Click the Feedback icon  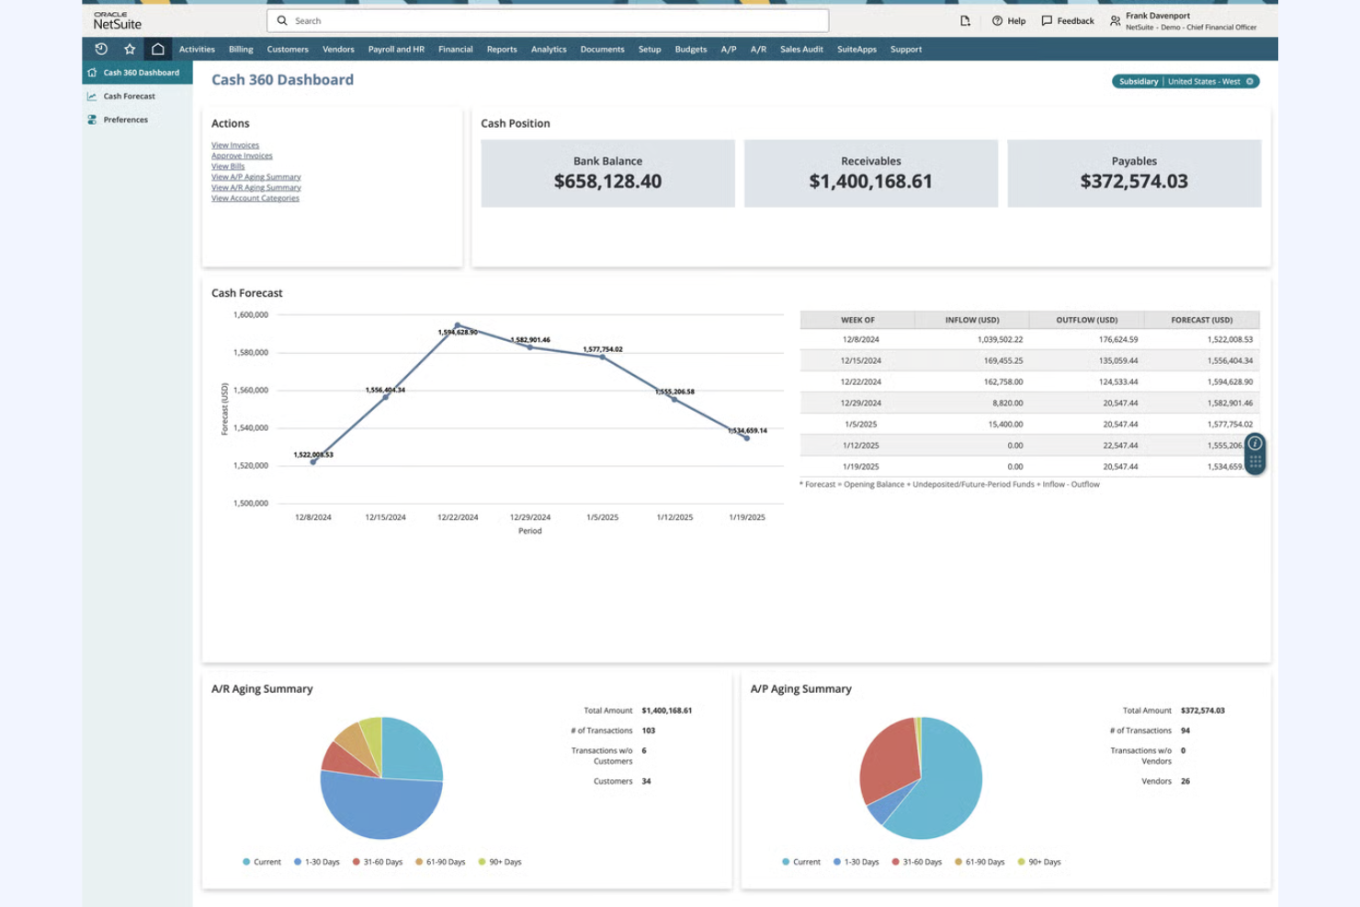pyautogui.click(x=1047, y=20)
